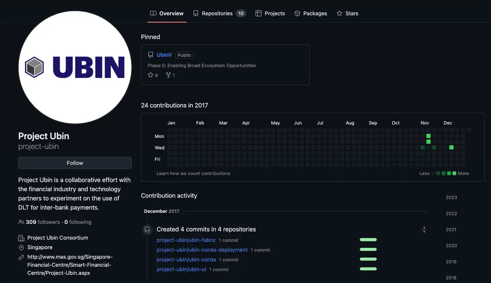The height and width of the screenshot is (283, 491).
Task: Select year 2023 in the activity filter
Action: tap(451, 198)
